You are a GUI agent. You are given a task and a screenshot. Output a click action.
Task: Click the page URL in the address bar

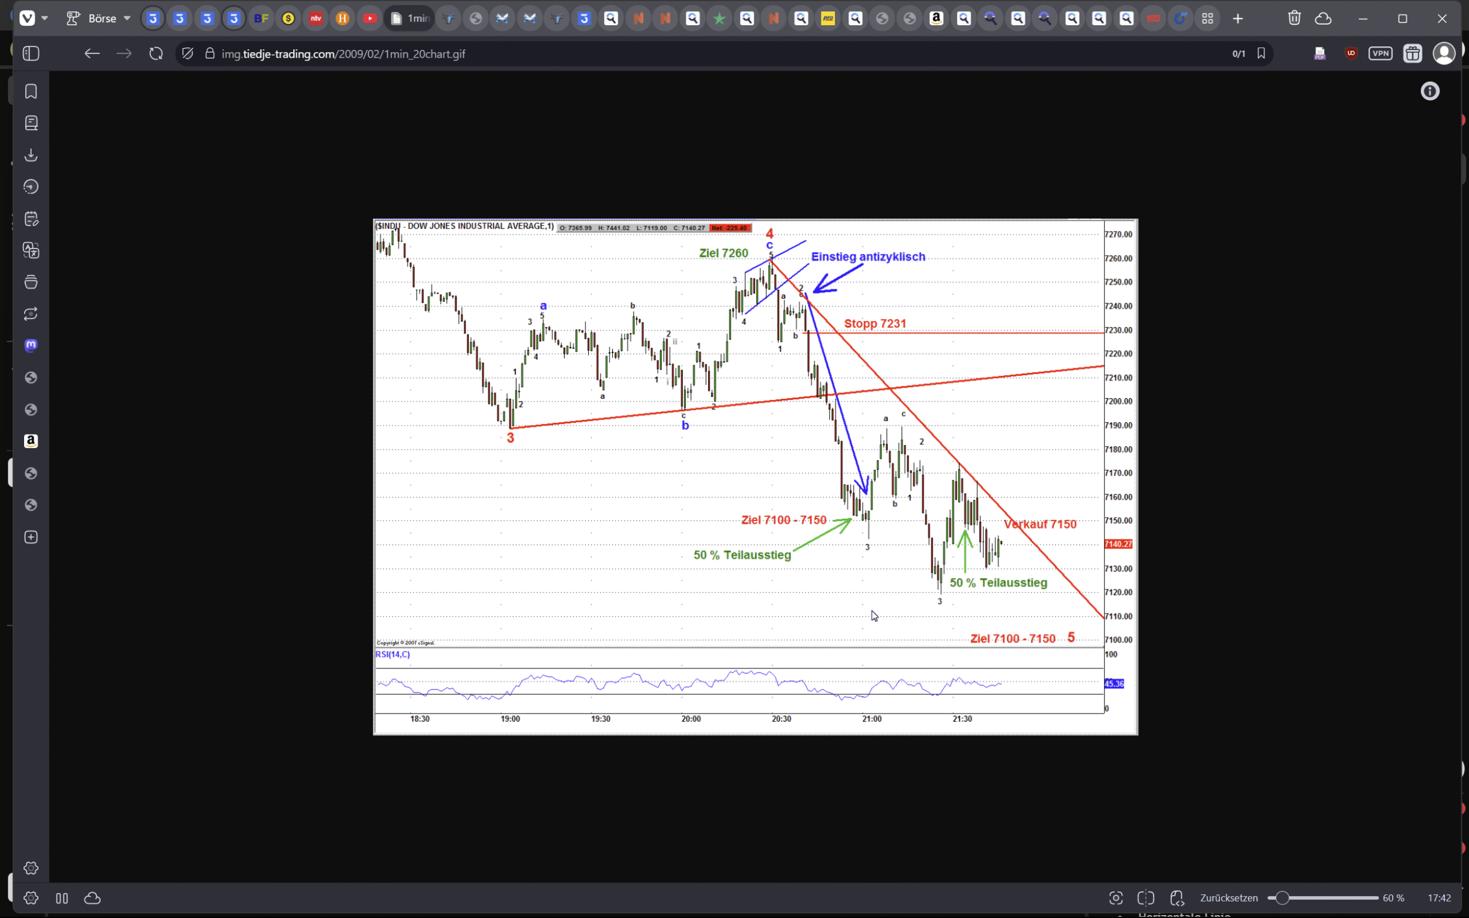[x=343, y=53]
